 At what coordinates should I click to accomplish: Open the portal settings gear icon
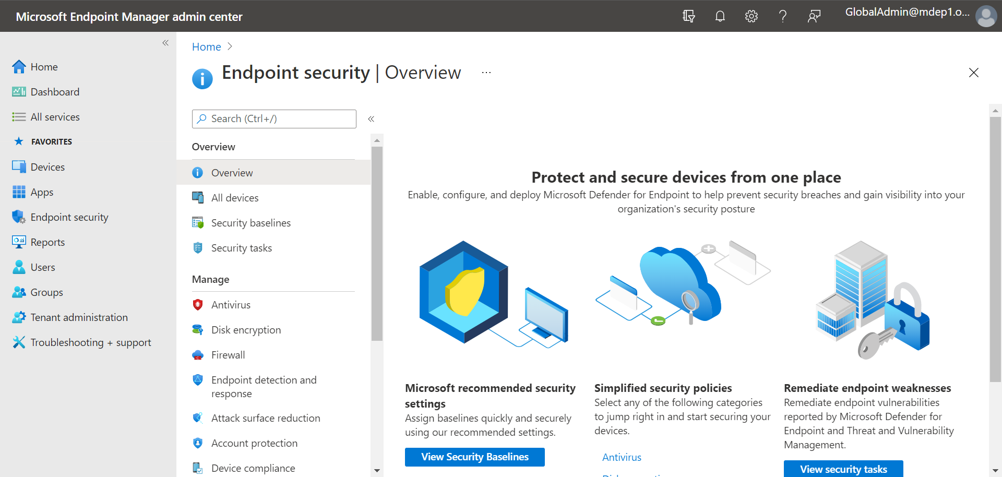(x=751, y=16)
